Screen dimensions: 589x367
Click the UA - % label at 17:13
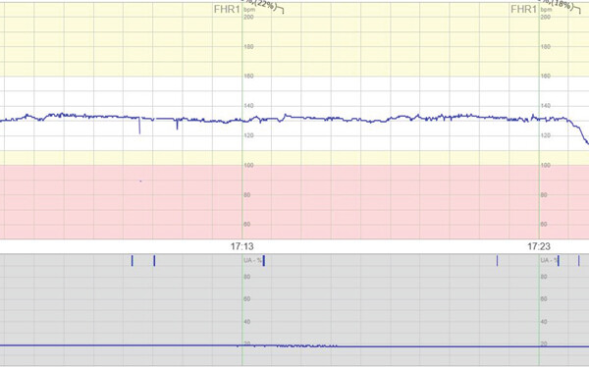point(253,260)
